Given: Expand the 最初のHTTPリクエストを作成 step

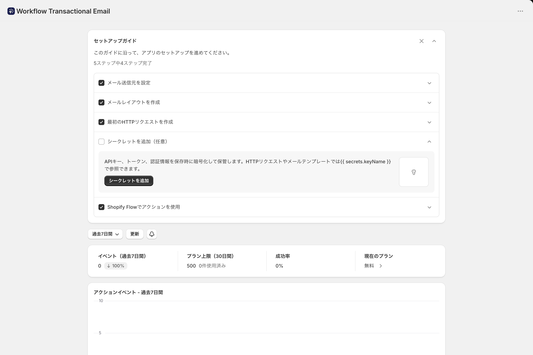Looking at the screenshot, I should 429,122.
